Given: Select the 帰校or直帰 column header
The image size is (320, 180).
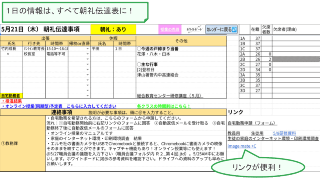Looking at the screenshot, I should (x=79, y=44).
